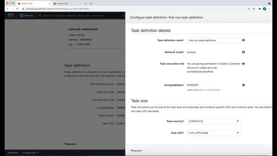
Task: Open the Task CPU dropdown
Action: (214, 133)
